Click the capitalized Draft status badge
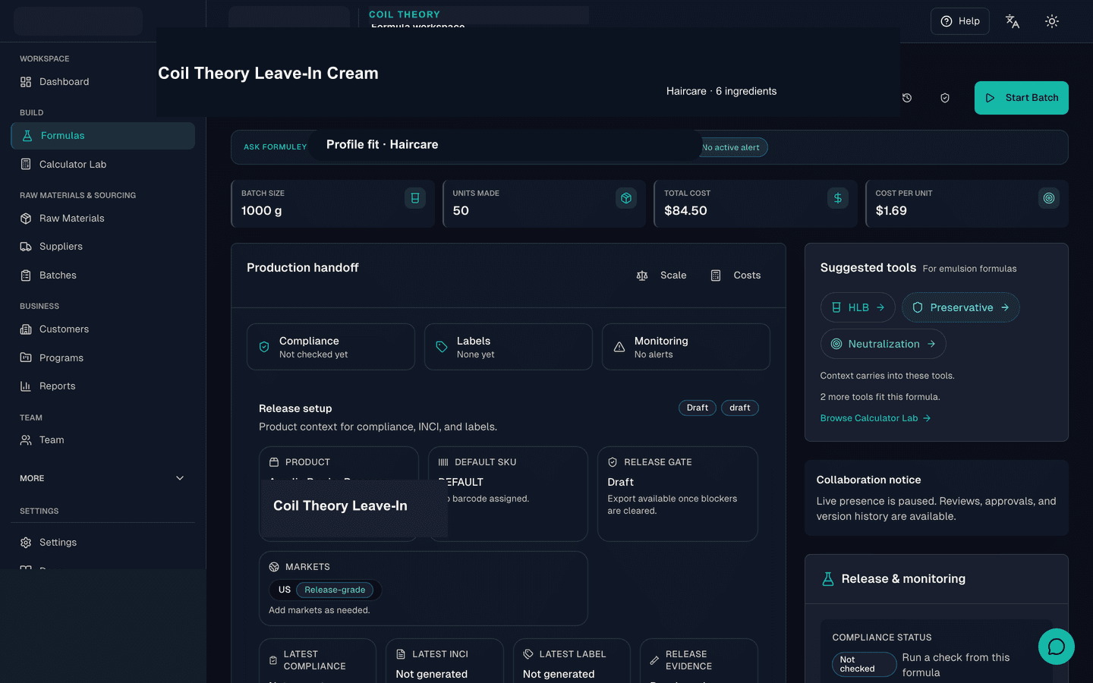This screenshot has width=1093, height=683. [698, 408]
